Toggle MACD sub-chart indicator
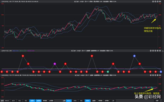Screen dimensions: 164x102 pyautogui.click(x=7, y=101)
